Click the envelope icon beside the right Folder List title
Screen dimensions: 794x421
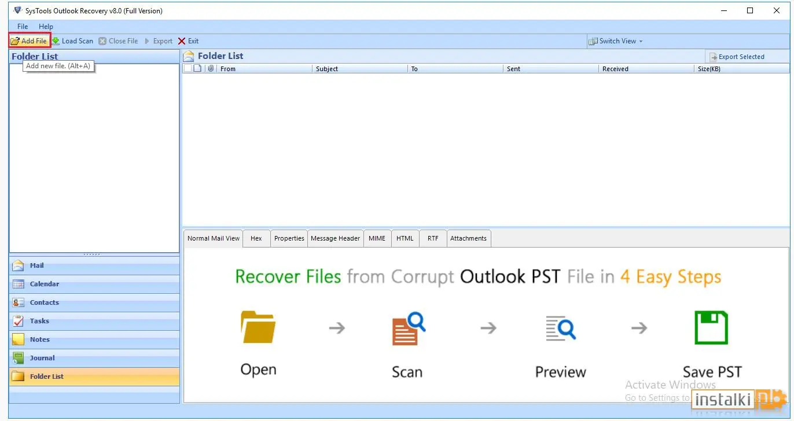click(189, 56)
